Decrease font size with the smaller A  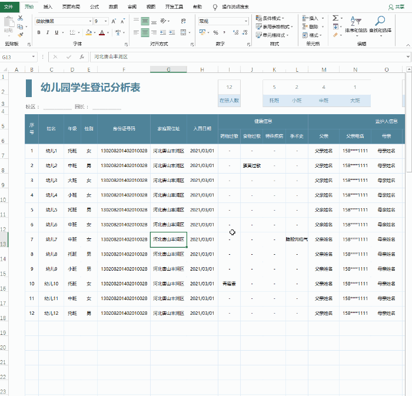pos(122,21)
